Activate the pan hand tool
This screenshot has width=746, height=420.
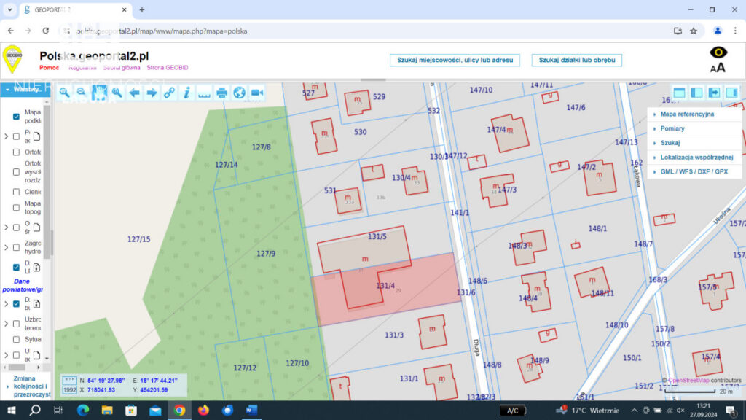pyautogui.click(x=99, y=93)
